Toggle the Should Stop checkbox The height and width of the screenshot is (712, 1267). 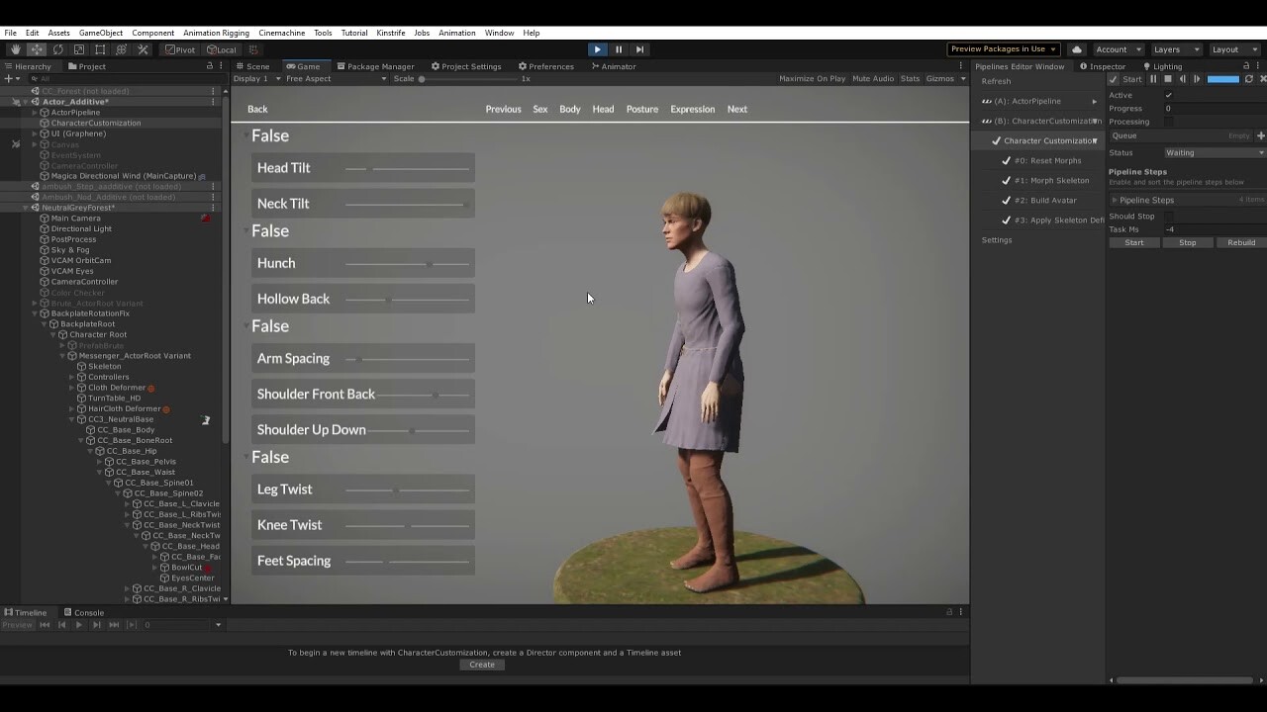(1168, 216)
